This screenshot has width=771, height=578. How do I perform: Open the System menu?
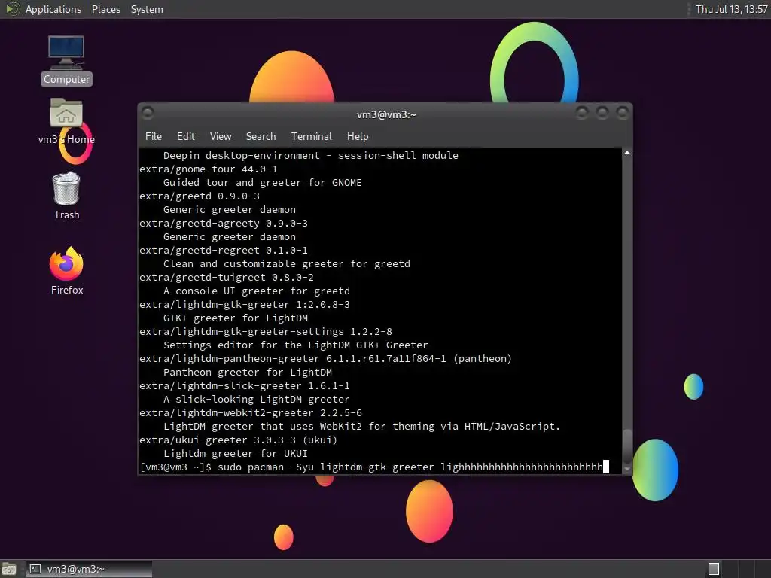tap(147, 9)
